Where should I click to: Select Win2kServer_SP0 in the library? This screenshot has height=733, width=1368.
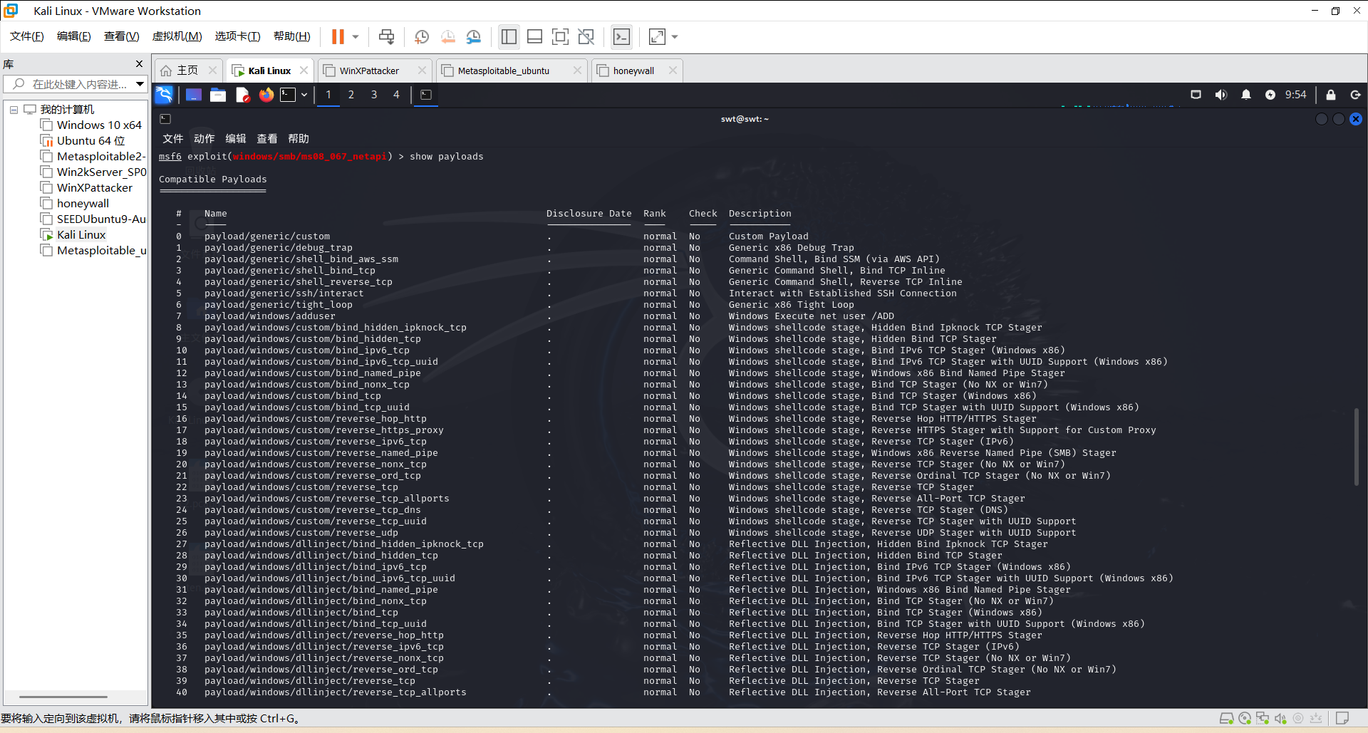[101, 172]
